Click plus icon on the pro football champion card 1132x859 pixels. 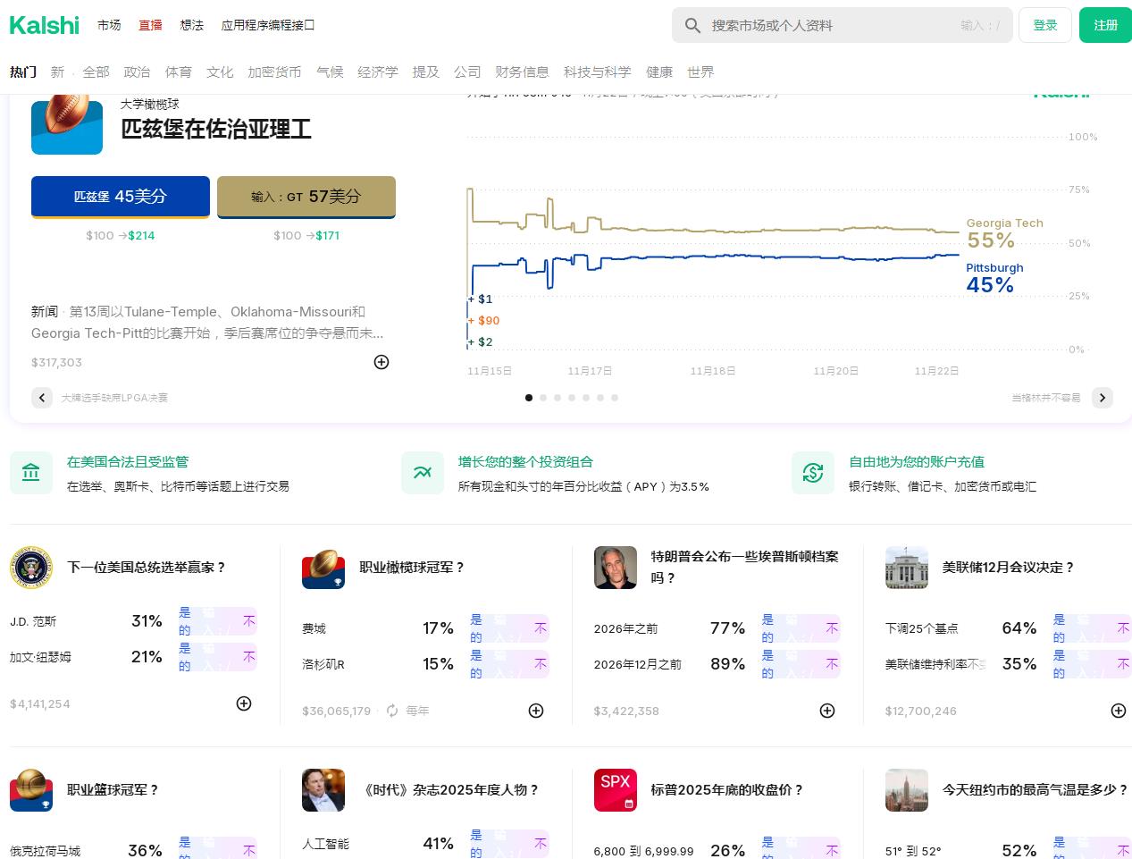click(536, 711)
